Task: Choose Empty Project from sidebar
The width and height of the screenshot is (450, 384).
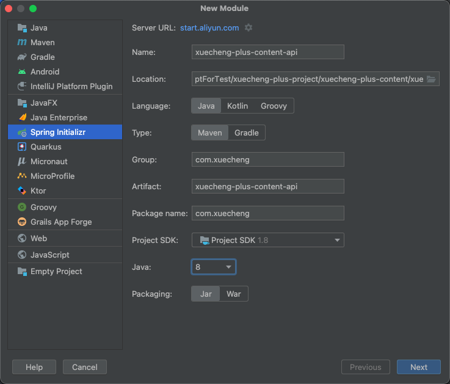Action: point(56,272)
